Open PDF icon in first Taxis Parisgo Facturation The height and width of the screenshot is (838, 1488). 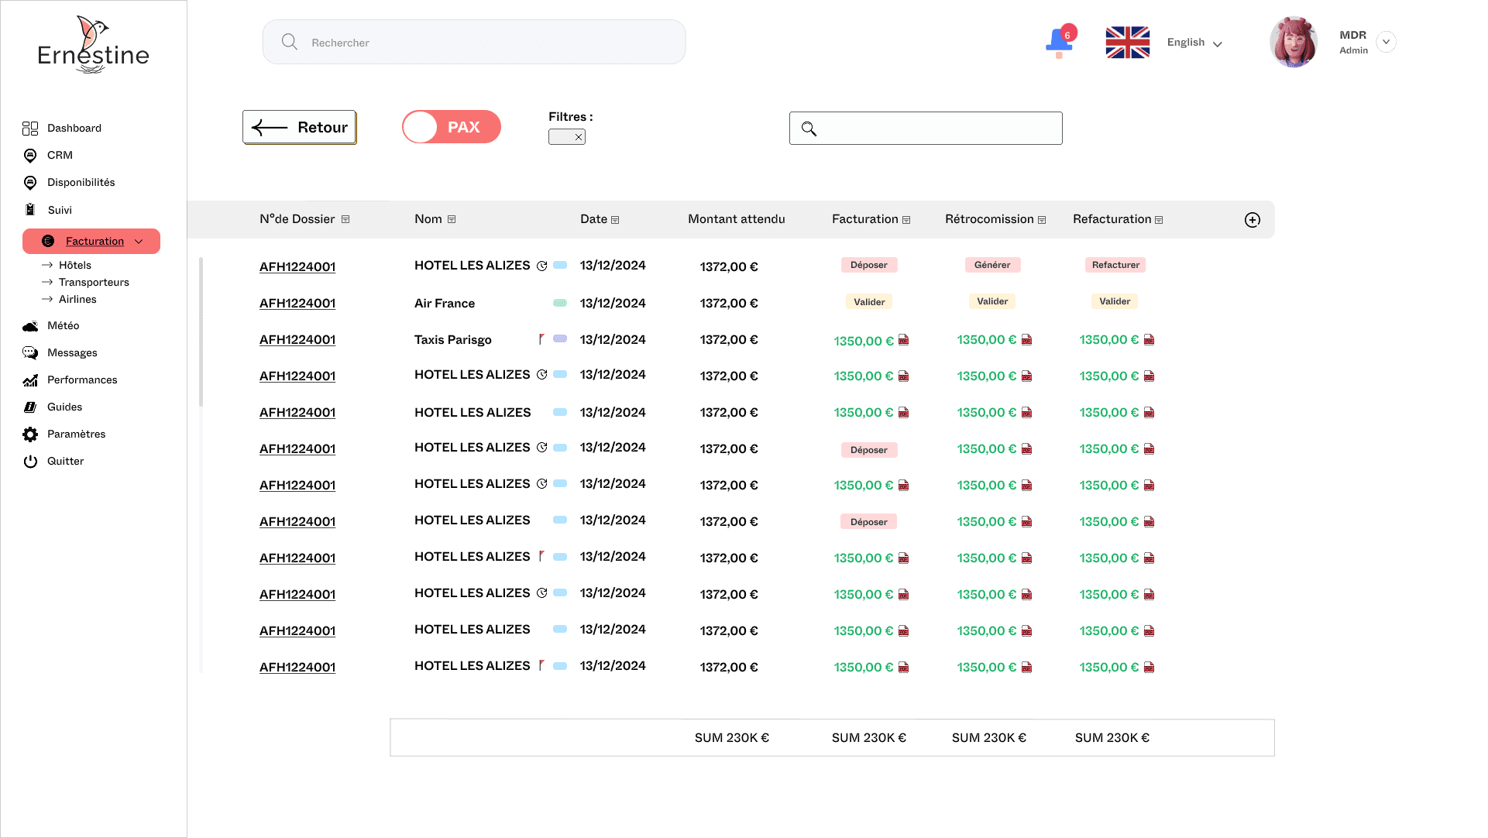coord(903,340)
